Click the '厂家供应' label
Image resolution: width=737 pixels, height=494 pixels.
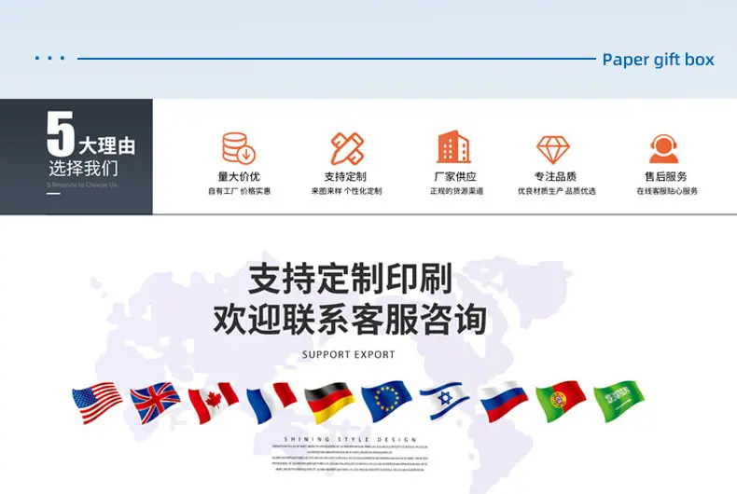click(x=455, y=176)
